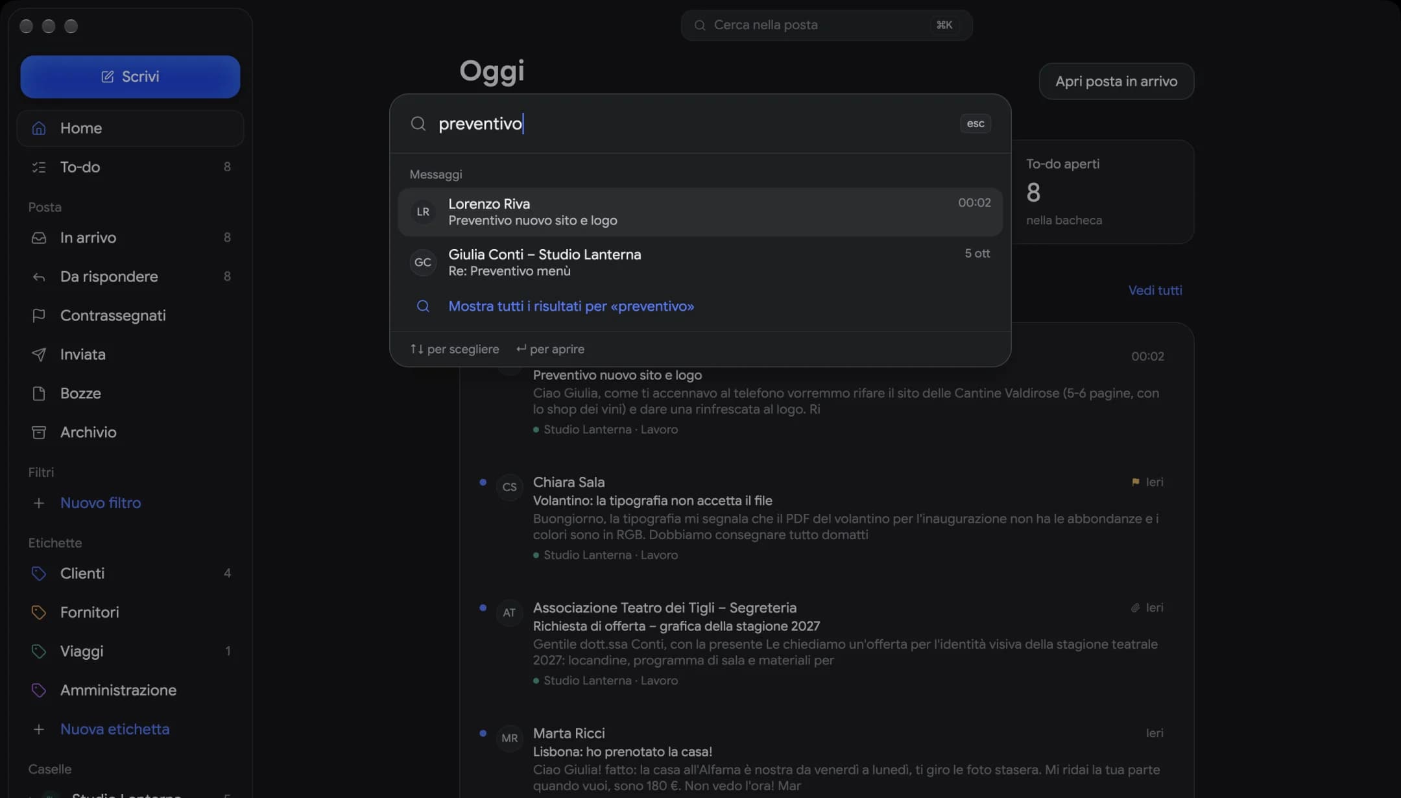Click the Nuova etichetta link

[x=115, y=729]
